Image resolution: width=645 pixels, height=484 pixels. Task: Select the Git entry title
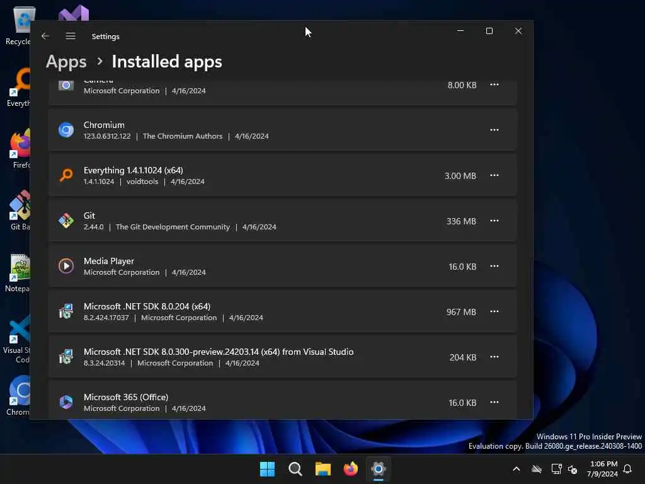[89, 216]
